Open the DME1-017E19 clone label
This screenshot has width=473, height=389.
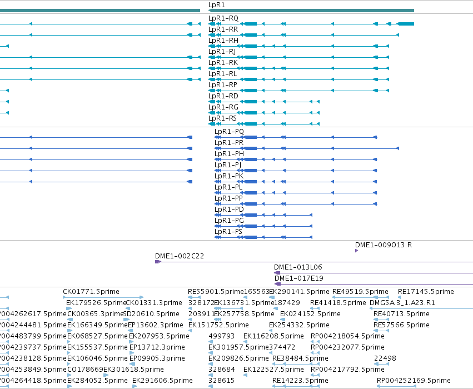[299, 278]
